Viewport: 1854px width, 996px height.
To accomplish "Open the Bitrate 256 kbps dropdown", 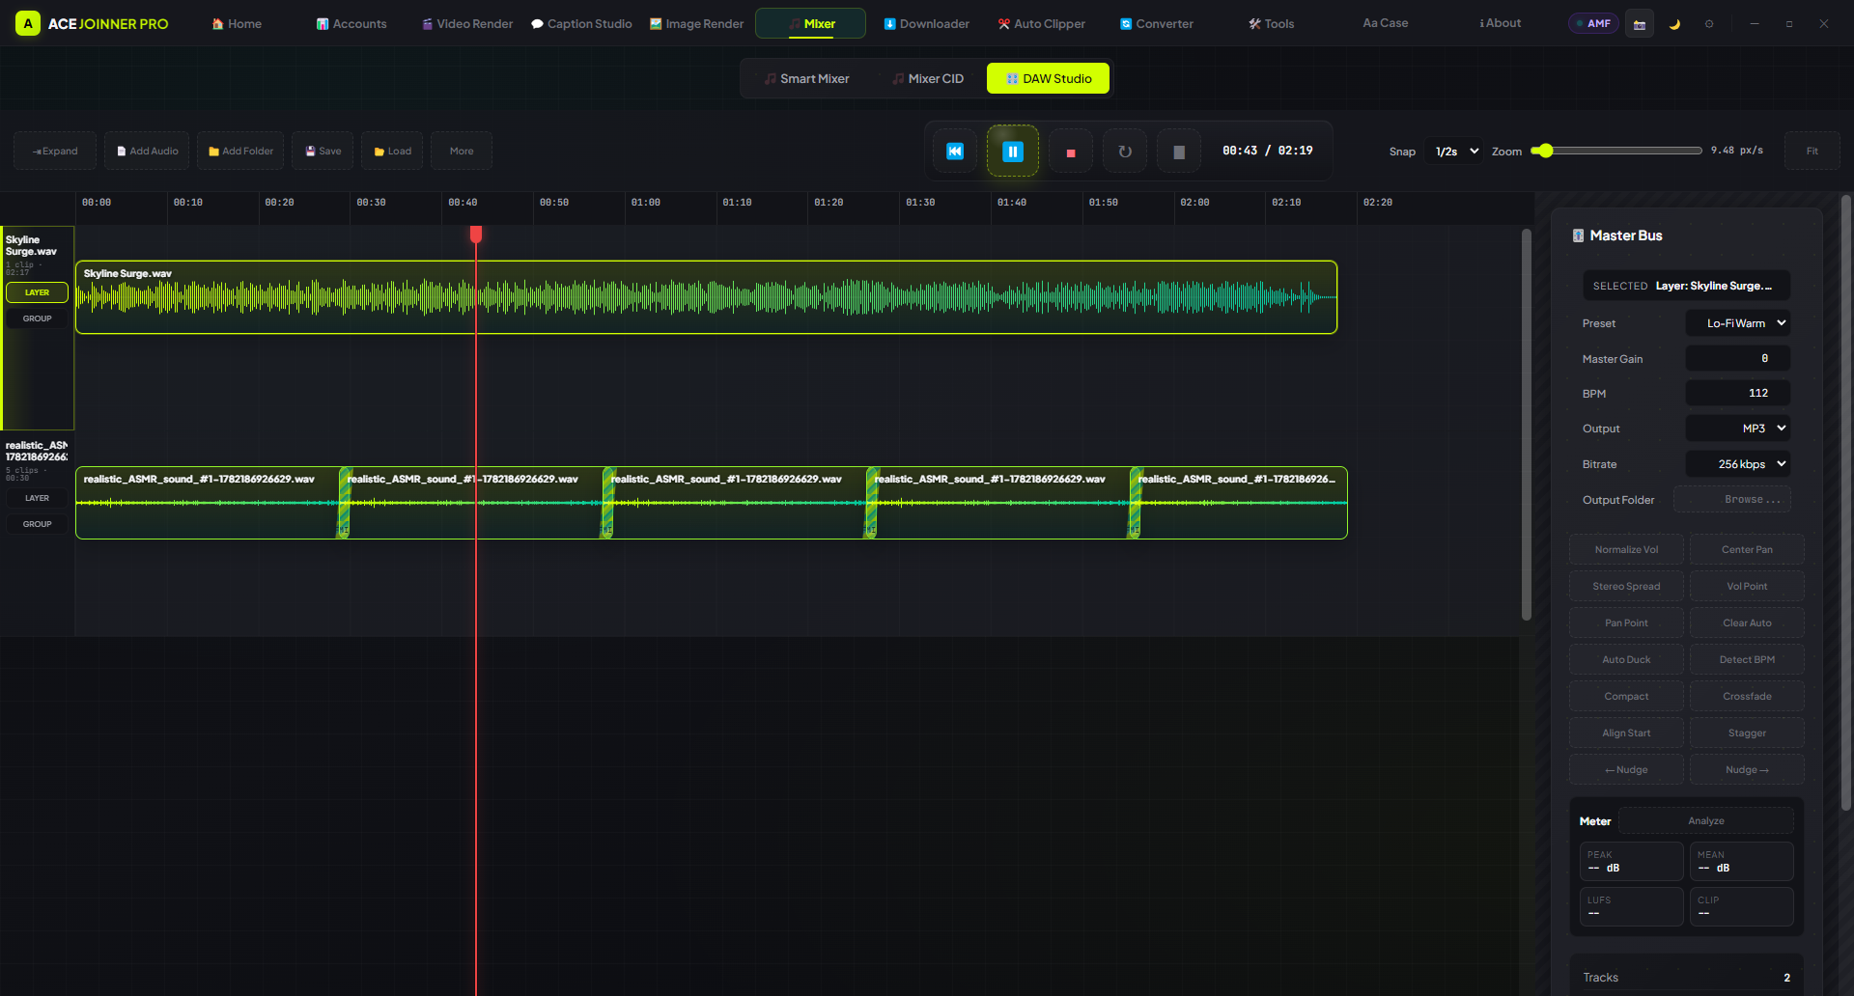I will 1738,464.
